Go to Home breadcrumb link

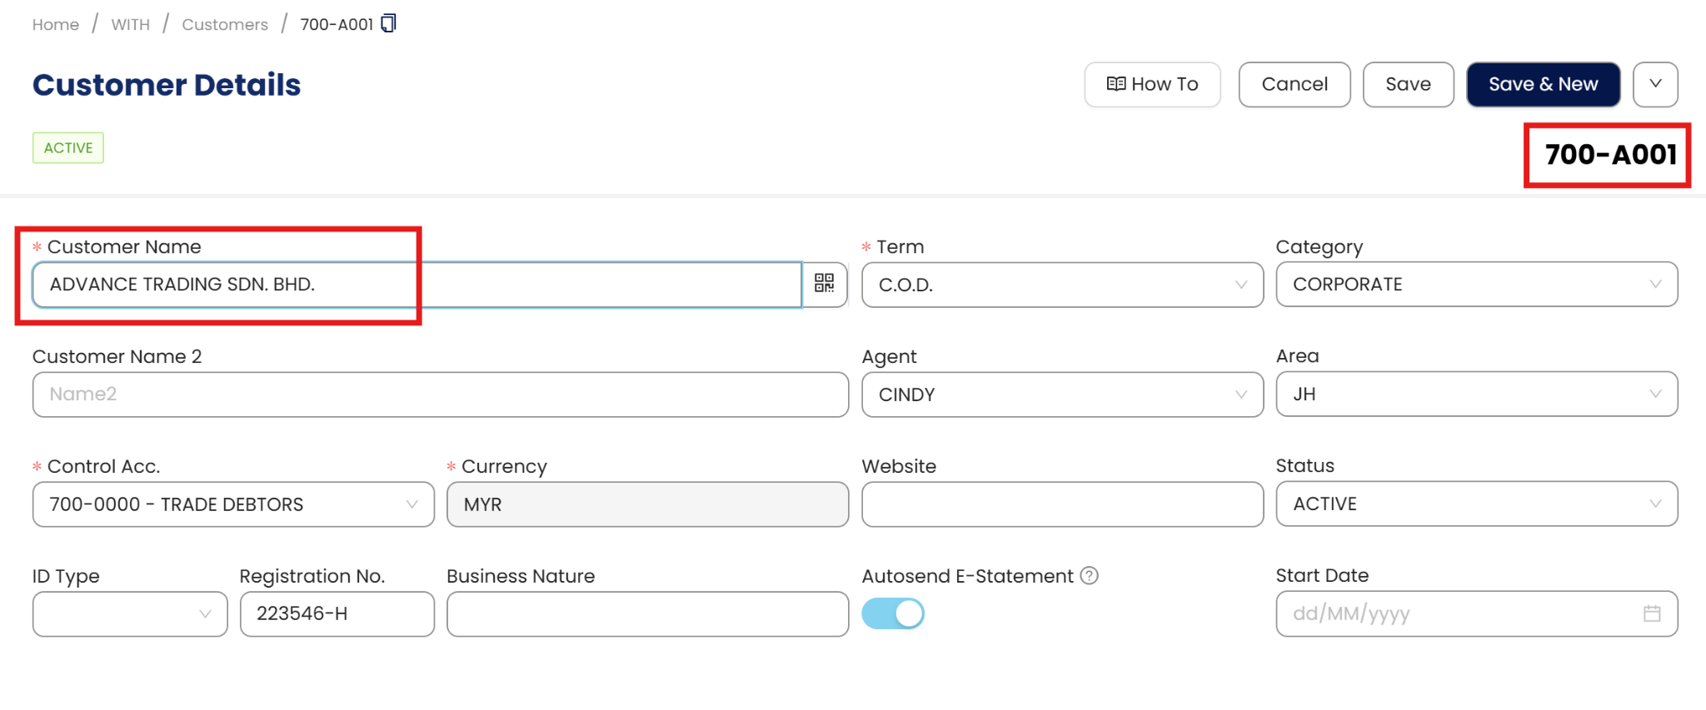click(56, 25)
